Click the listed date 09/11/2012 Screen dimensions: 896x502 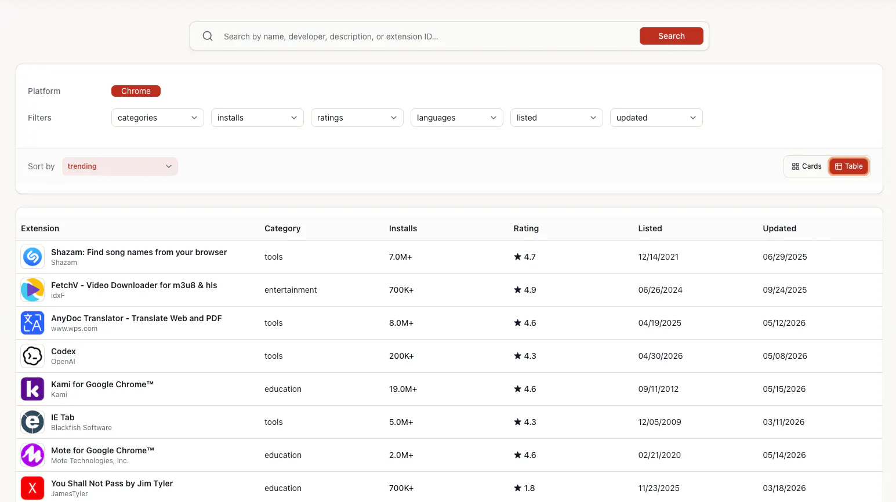click(x=658, y=389)
